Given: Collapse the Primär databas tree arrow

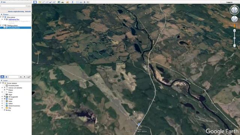Looking at the screenshot, I should (1, 83).
